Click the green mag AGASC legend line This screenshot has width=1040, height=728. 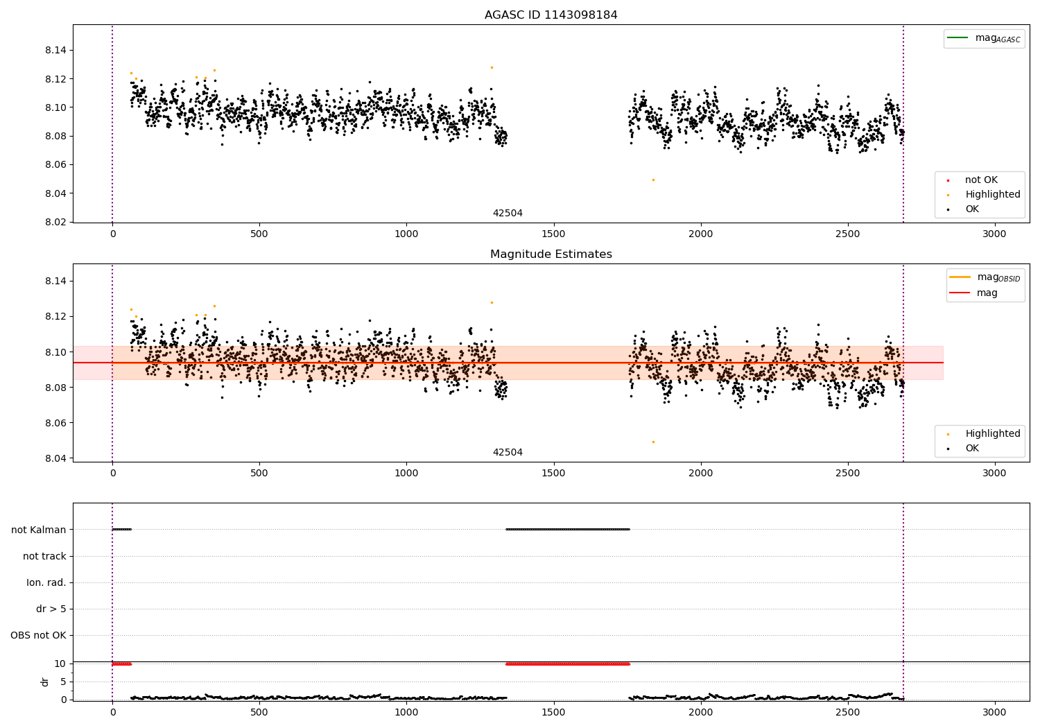[x=957, y=38]
